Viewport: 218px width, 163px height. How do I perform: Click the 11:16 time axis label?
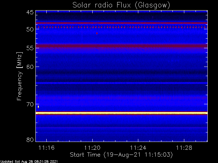46,148
